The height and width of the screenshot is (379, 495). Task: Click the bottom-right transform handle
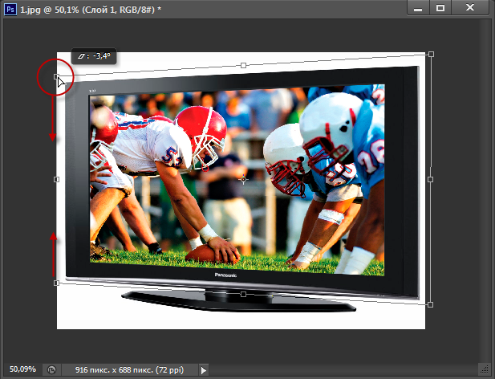431,305
